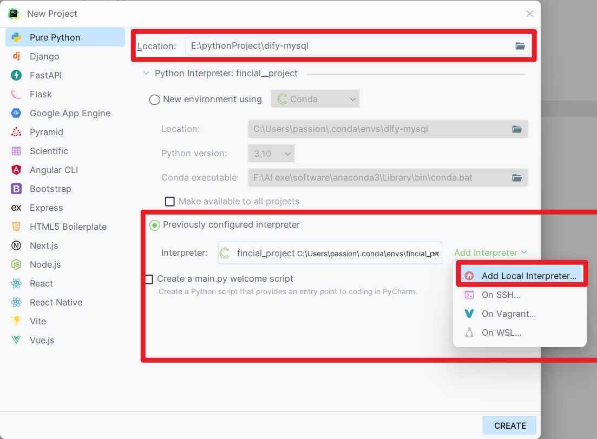This screenshot has height=439, width=597.
Task: Click the Add Local Interpreter house icon
Action: click(469, 276)
